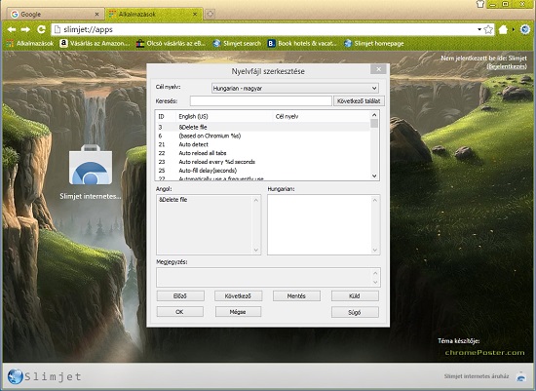Click into the Keresés search field
536x391 pixels.
[261, 100]
